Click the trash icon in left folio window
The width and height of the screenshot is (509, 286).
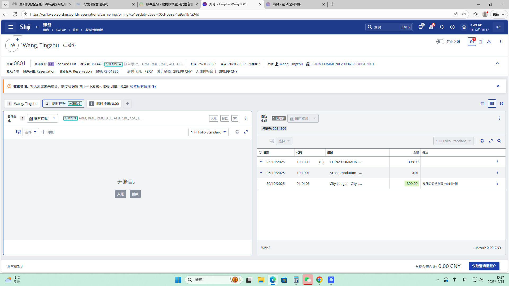pos(235,118)
